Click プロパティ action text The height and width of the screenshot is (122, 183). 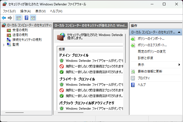click(x=144, y=78)
